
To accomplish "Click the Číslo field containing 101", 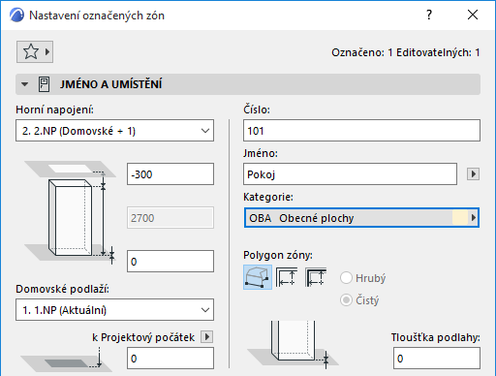I will pyautogui.click(x=361, y=131).
